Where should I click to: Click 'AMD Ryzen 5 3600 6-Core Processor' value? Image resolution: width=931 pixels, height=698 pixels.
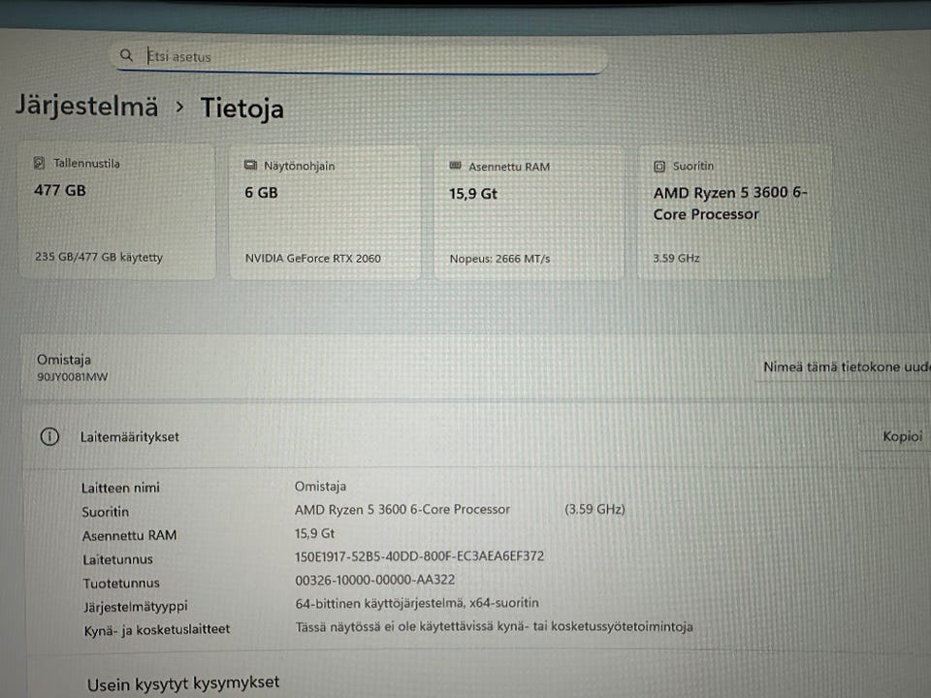(401, 509)
